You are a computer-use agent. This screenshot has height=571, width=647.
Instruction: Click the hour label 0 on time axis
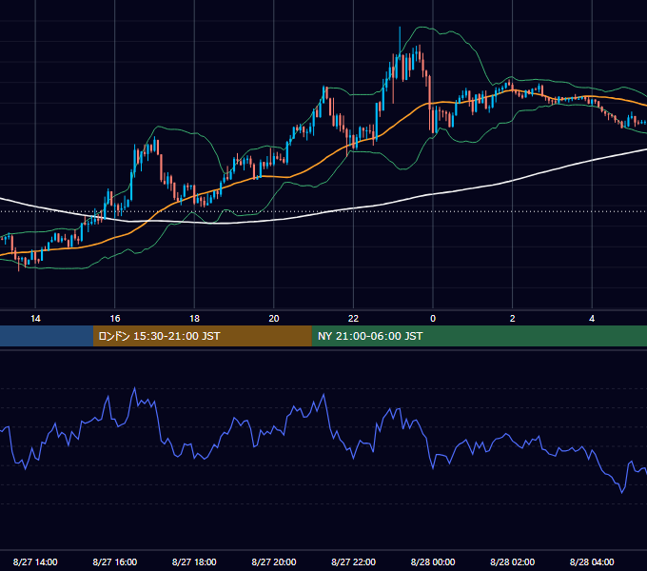point(433,319)
